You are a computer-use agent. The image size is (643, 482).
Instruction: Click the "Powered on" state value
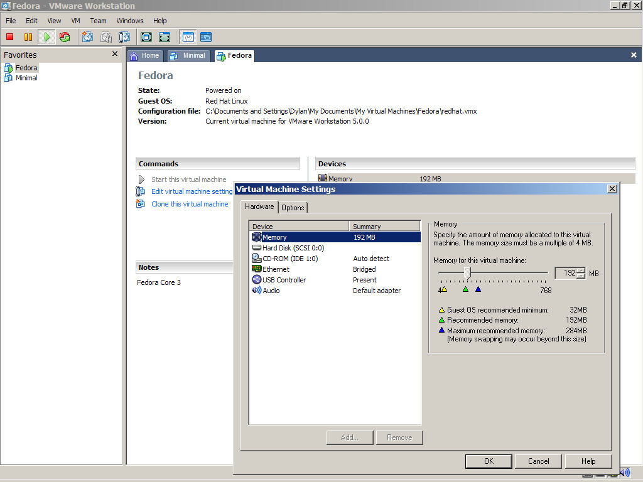point(223,90)
